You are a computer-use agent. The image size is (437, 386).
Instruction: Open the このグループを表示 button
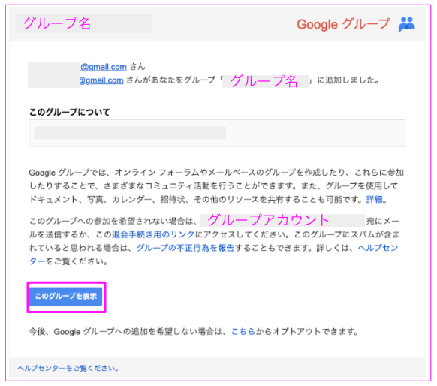[x=66, y=296]
